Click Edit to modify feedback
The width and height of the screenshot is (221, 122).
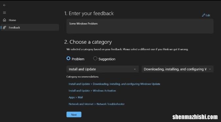pos(206,15)
